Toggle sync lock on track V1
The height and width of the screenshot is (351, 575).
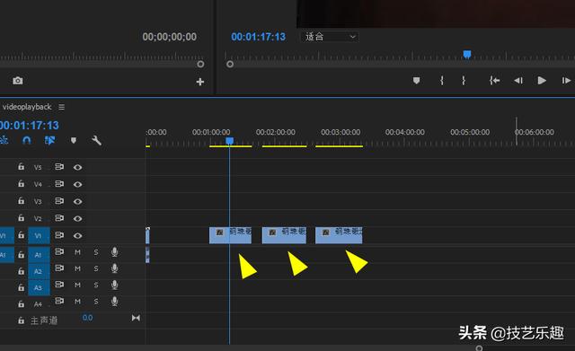(59, 235)
